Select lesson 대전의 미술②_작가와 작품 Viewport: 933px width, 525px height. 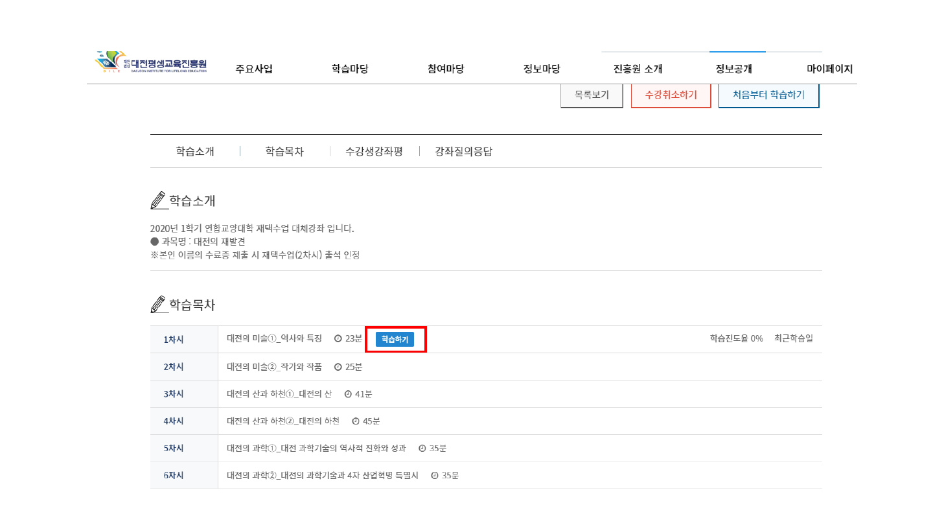(x=274, y=367)
